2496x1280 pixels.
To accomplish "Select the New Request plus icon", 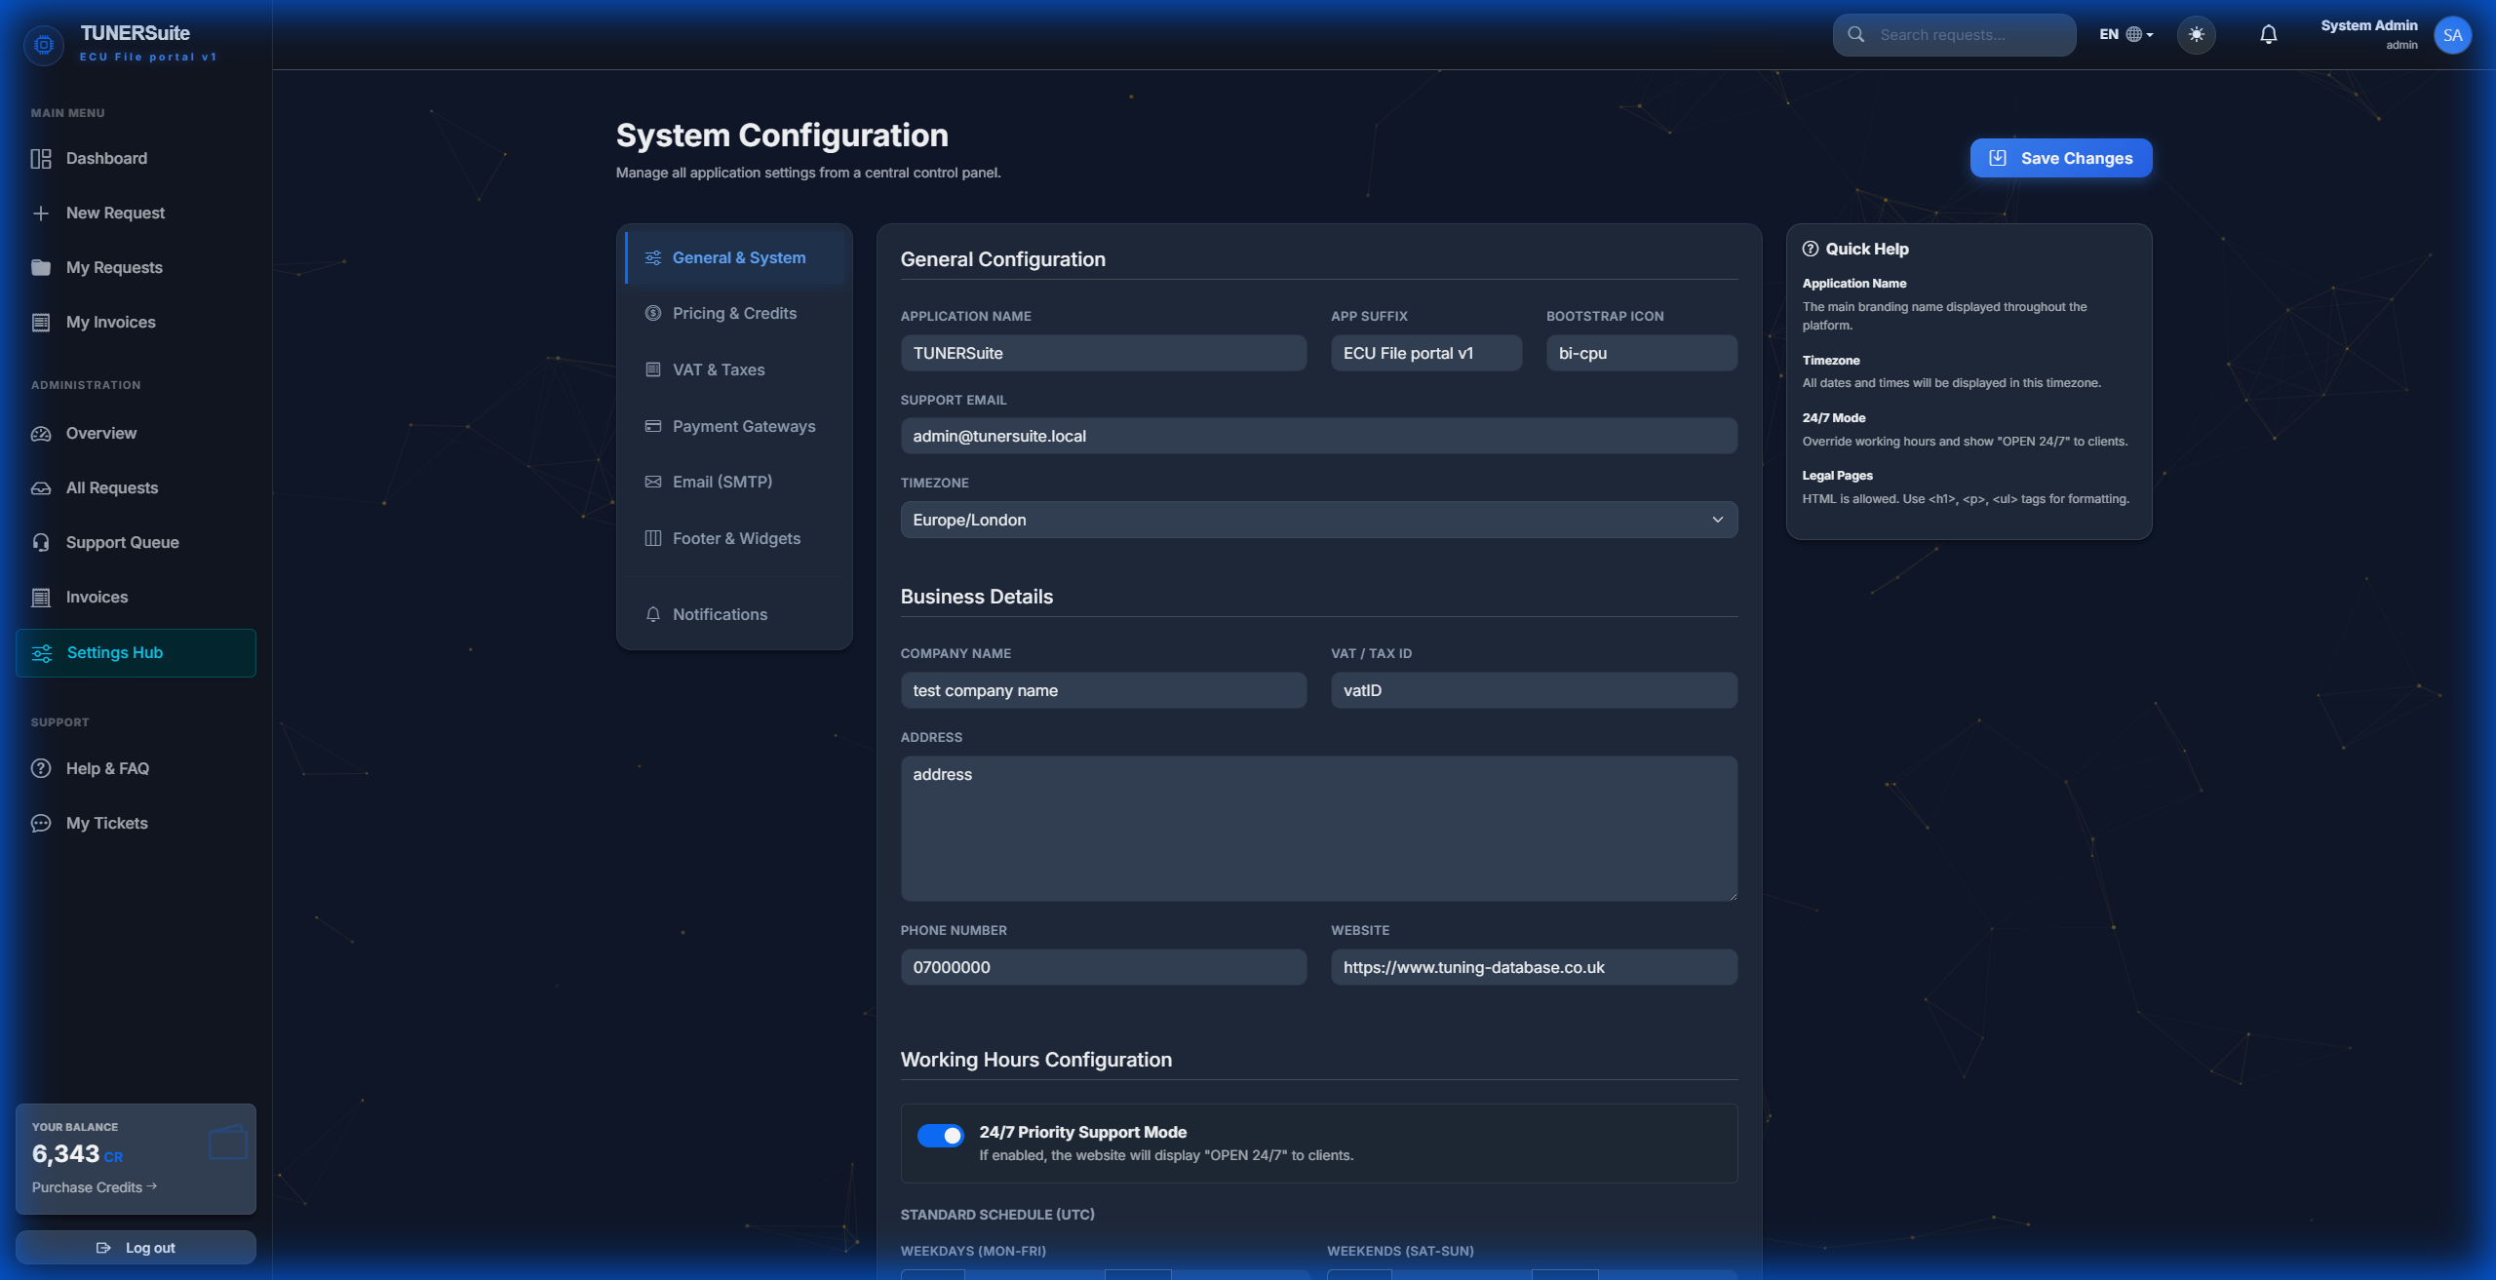I will [41, 213].
